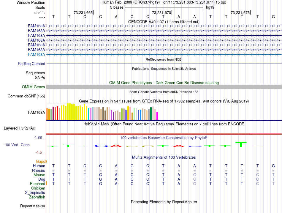Click the blue G conservation logo letter
The image size is (282, 213).
[101, 146]
